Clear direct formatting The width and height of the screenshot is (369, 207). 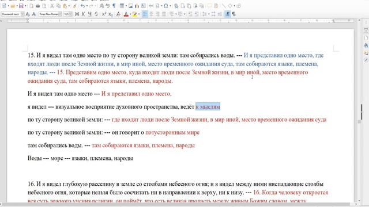point(118,14)
